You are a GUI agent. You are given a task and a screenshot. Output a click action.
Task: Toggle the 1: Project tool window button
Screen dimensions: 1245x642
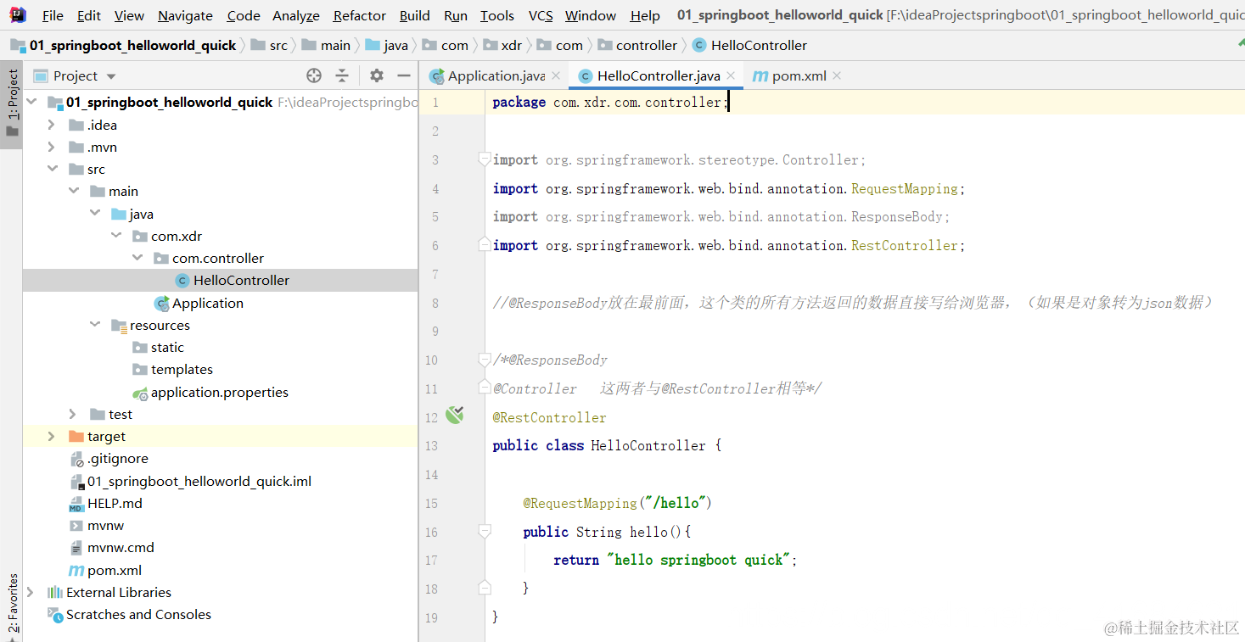coord(12,104)
